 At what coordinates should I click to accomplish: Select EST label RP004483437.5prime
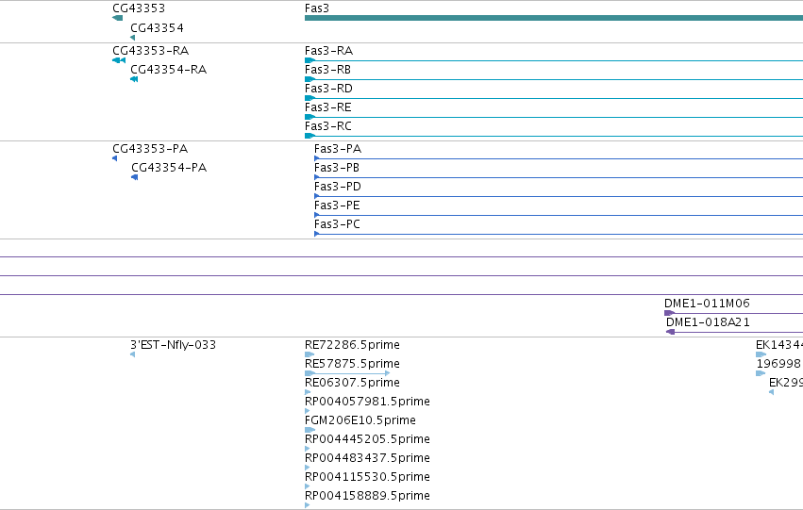pos(367,458)
